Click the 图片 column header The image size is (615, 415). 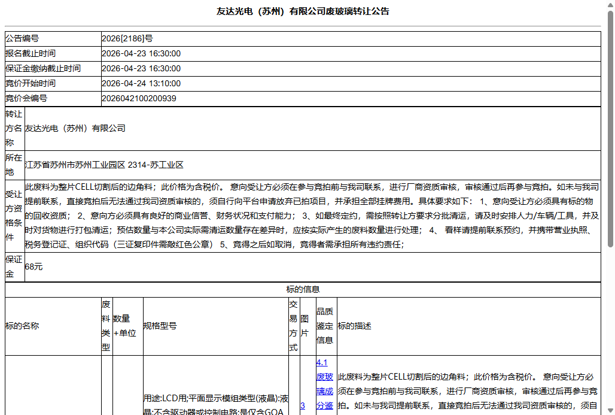click(308, 326)
